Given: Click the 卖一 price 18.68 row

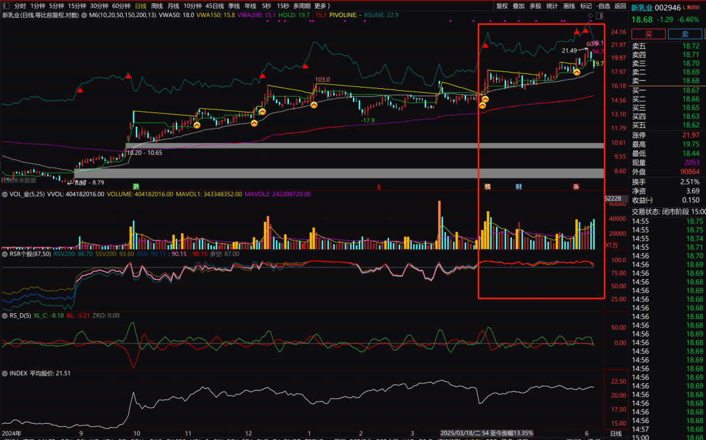Looking at the screenshot, I should (666, 80).
